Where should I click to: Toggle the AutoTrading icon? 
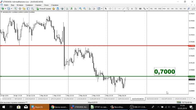pos(62,9)
